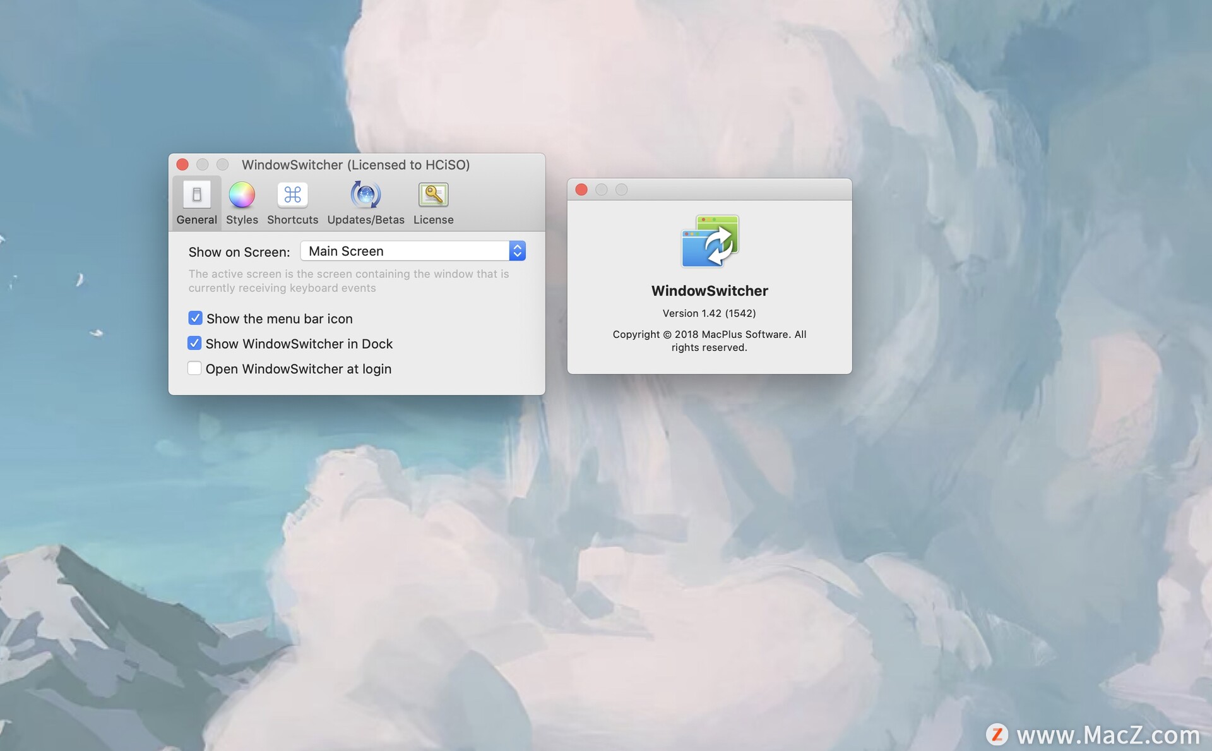Viewport: 1212px width, 751px height.
Task: Open the License key pane
Action: click(x=433, y=203)
